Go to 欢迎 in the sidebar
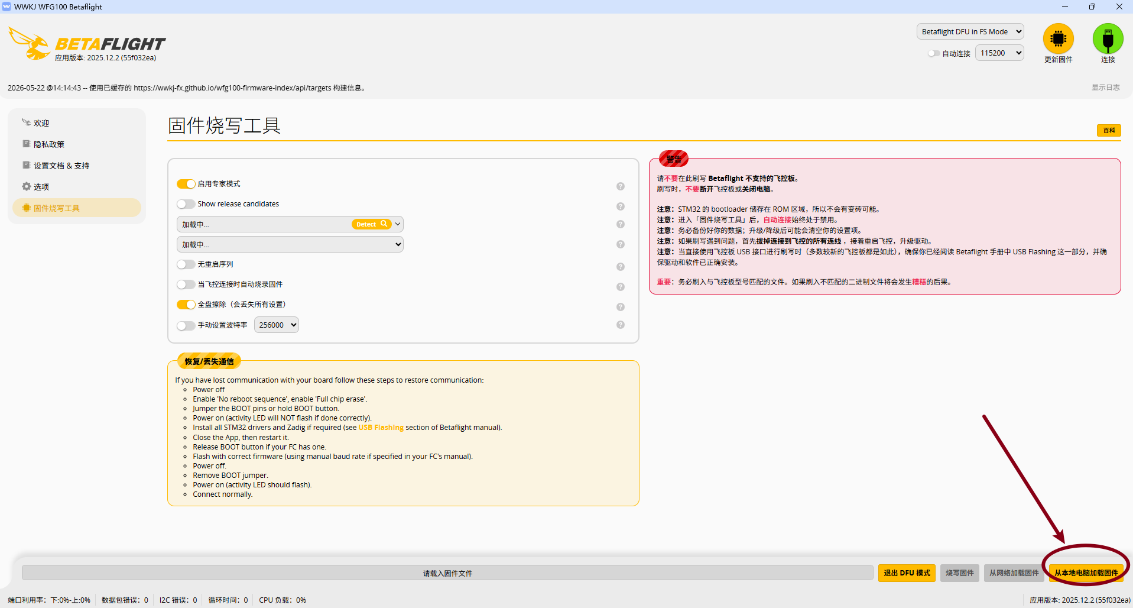Image resolution: width=1133 pixels, height=608 pixels. click(77, 123)
